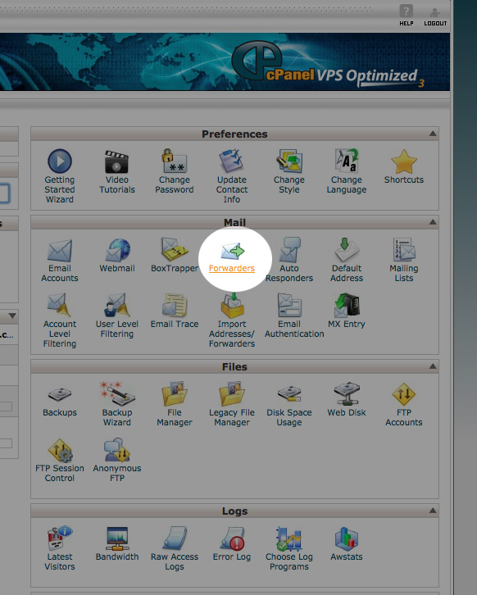Click the LOGOUT button
477x595 pixels.
click(435, 16)
